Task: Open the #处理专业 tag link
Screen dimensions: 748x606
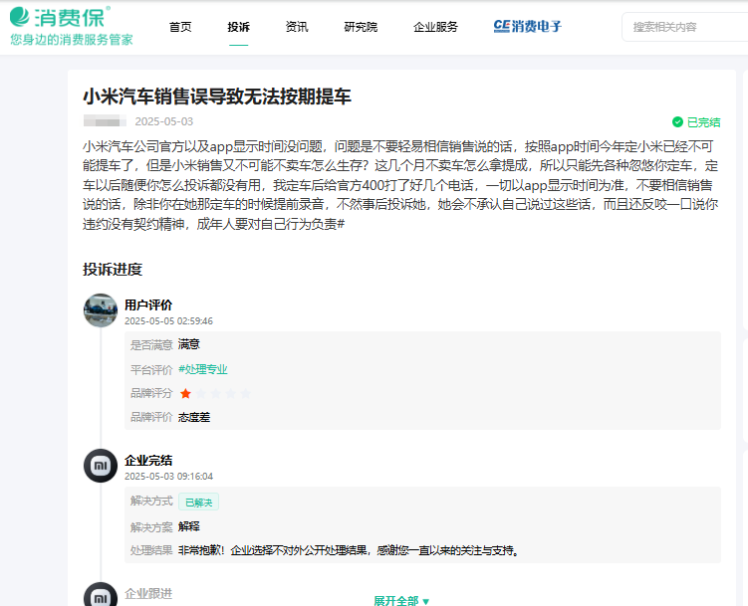Action: click(x=203, y=369)
